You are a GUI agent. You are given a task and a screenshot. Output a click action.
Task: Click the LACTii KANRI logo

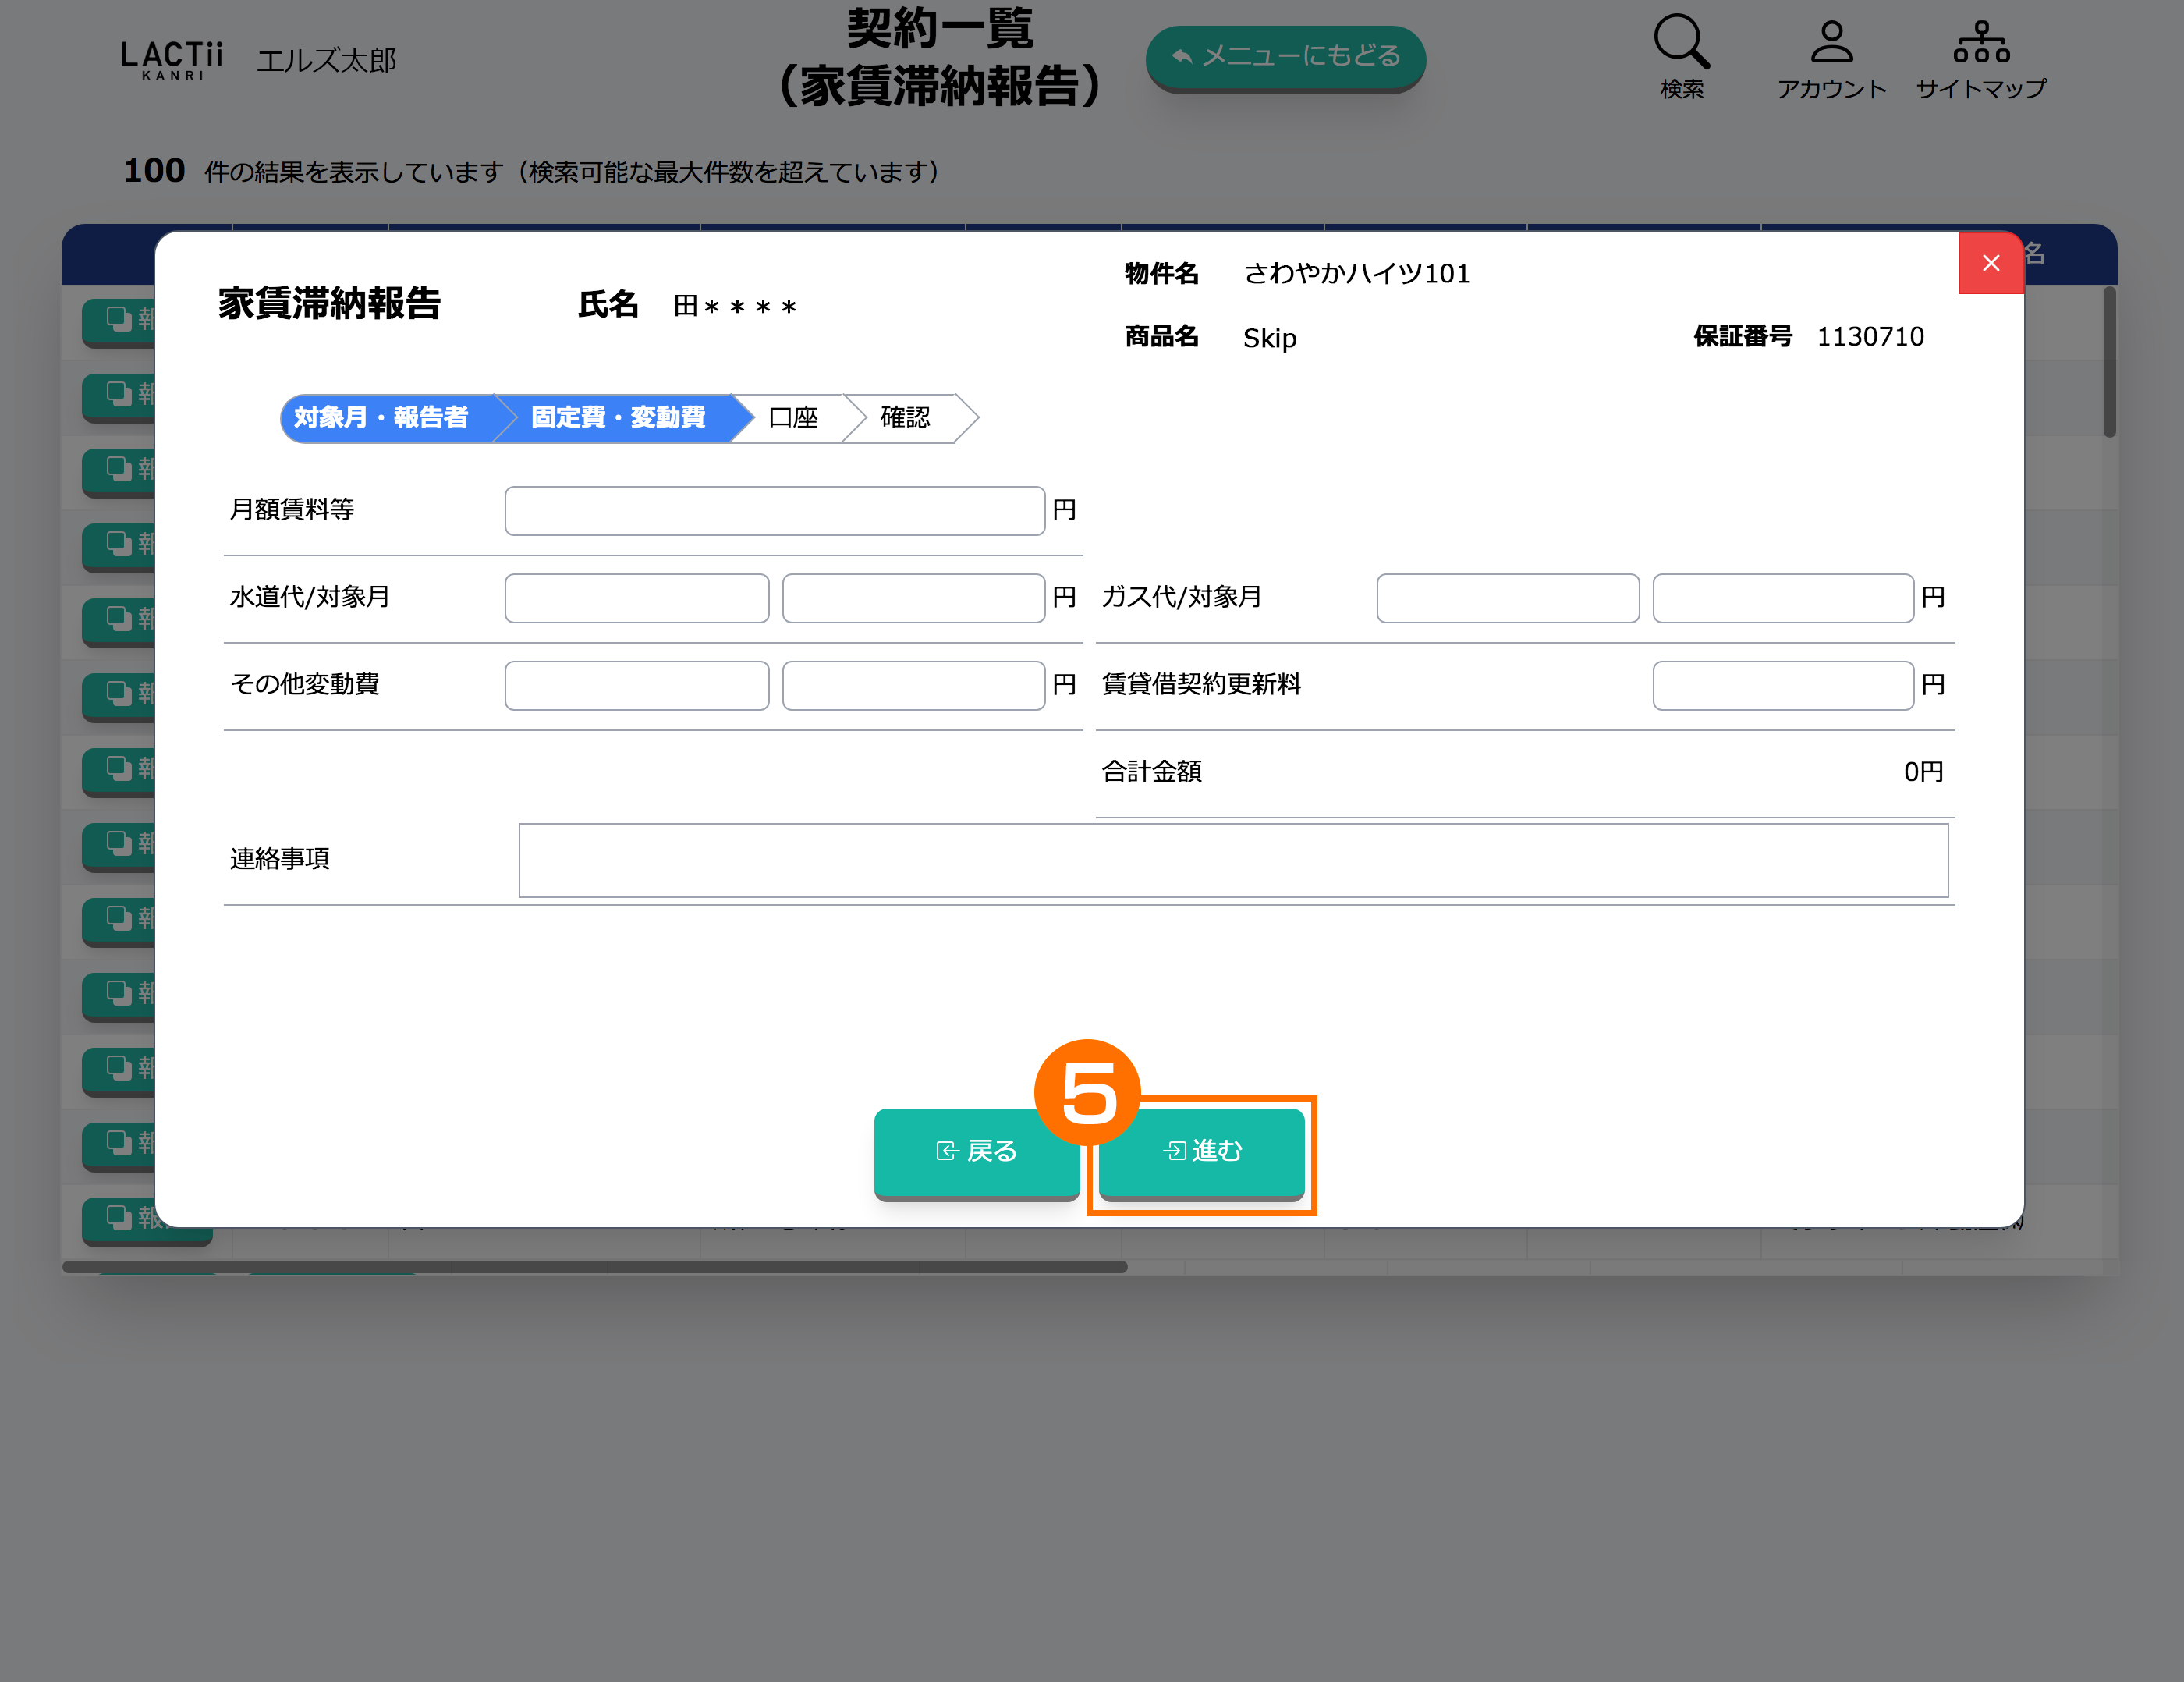pos(172,60)
